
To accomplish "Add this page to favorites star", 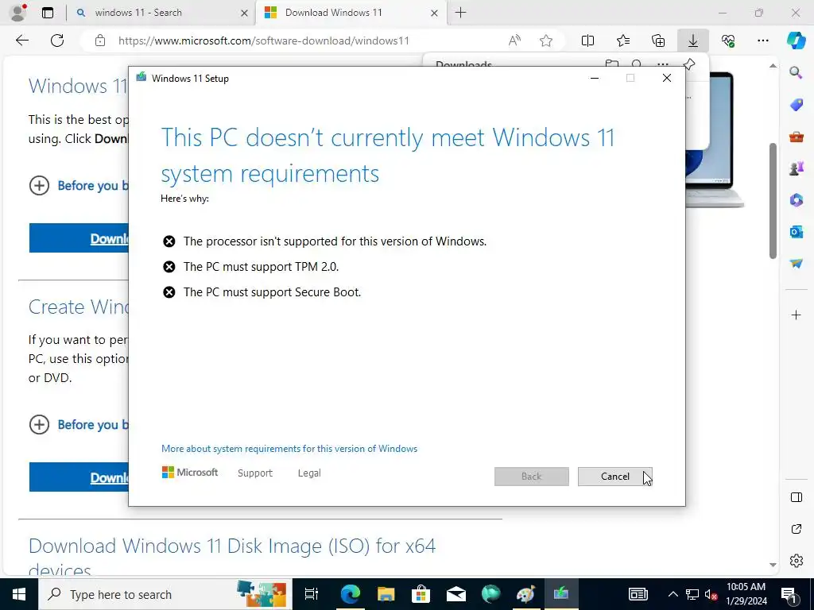I will 545,41.
